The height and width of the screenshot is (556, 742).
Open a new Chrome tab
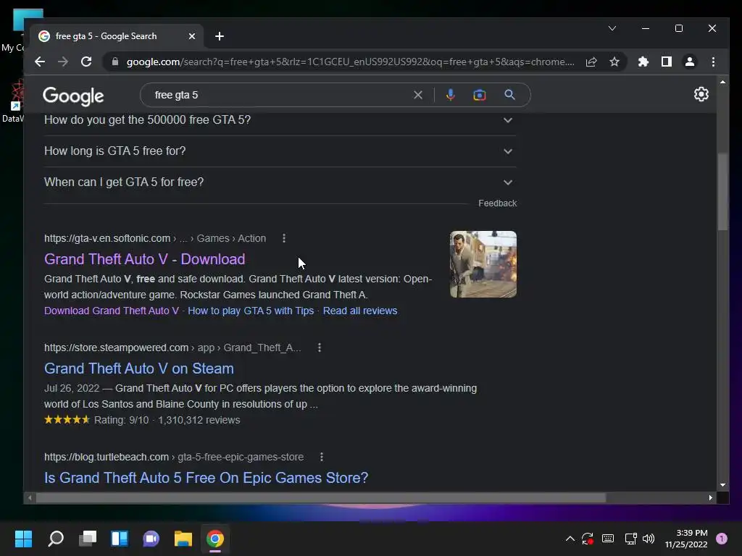(x=219, y=36)
